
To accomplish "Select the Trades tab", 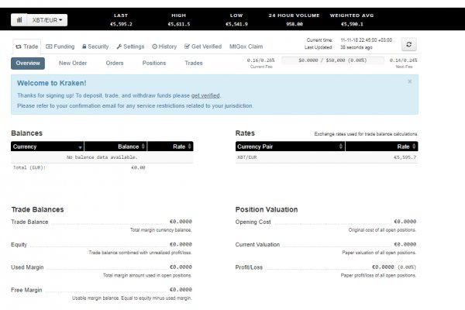I will click(194, 63).
